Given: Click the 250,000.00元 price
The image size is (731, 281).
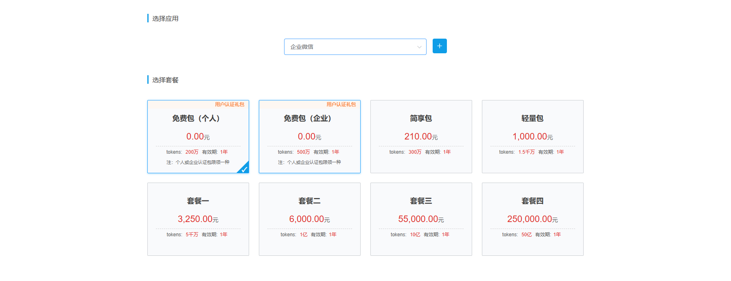Looking at the screenshot, I should click(532, 219).
